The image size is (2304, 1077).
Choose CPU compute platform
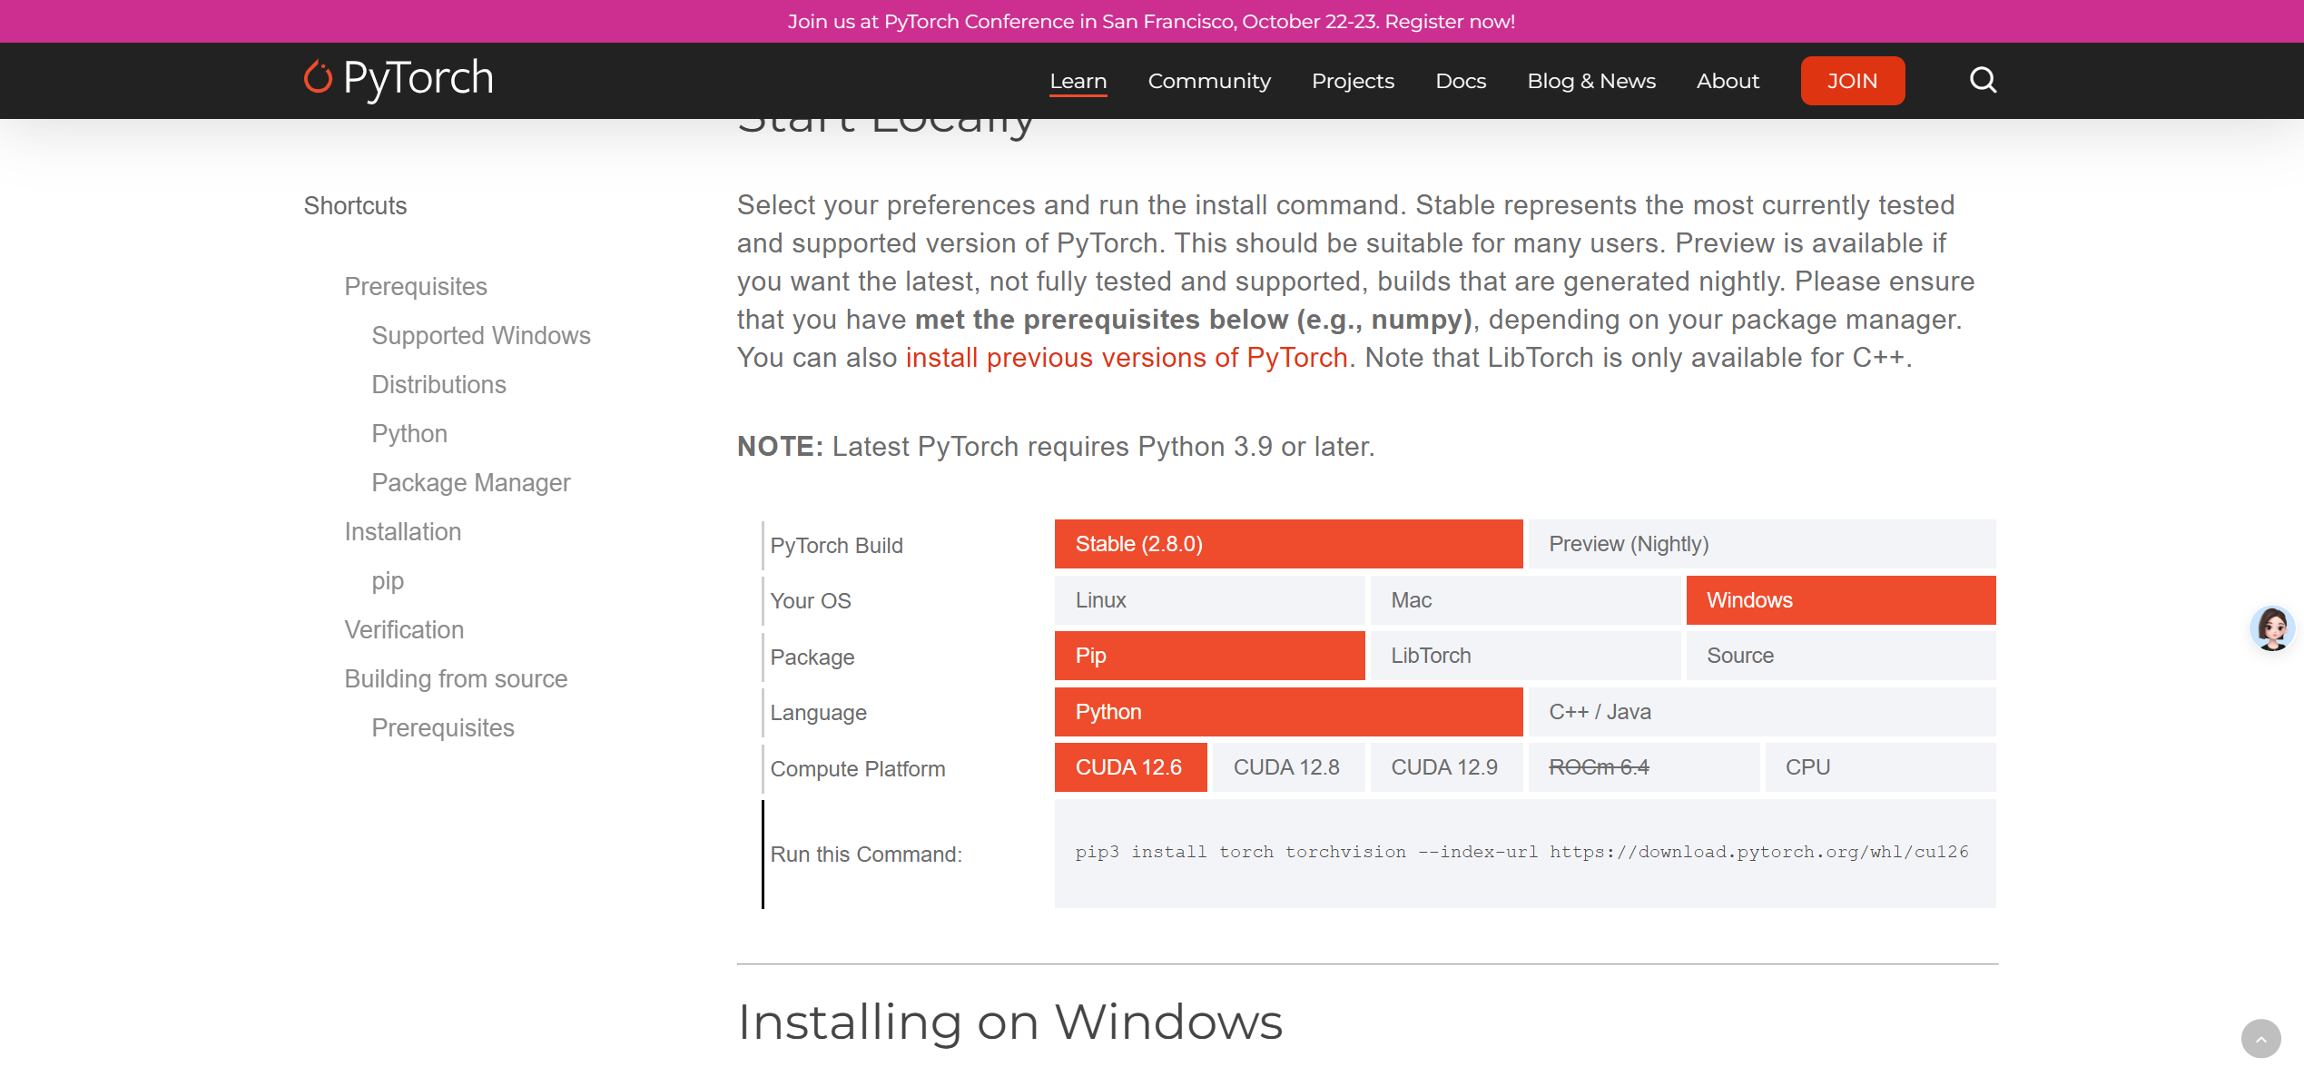tap(1879, 767)
